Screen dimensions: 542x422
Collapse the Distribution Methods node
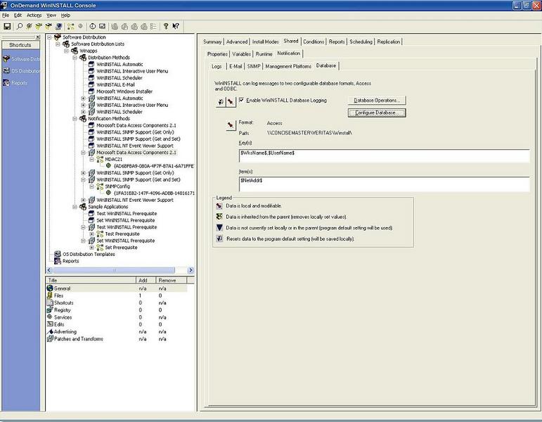tap(75, 58)
